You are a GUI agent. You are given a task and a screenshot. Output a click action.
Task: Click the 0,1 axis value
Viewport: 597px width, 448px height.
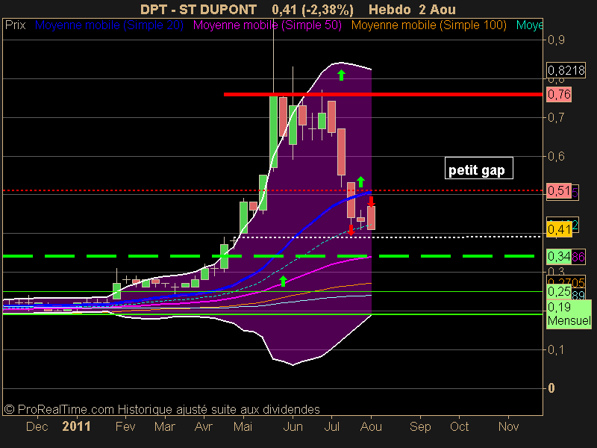pyautogui.click(x=556, y=349)
